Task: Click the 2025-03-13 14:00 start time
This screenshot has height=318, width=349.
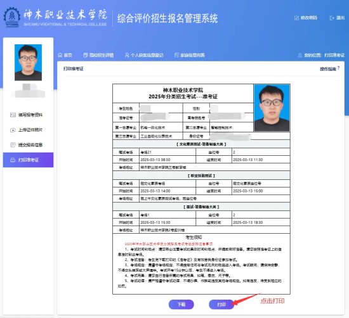Action: pyautogui.click(x=168, y=191)
